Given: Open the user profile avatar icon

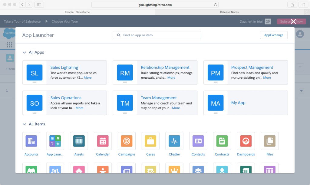Looking at the screenshot, I should [300, 34].
